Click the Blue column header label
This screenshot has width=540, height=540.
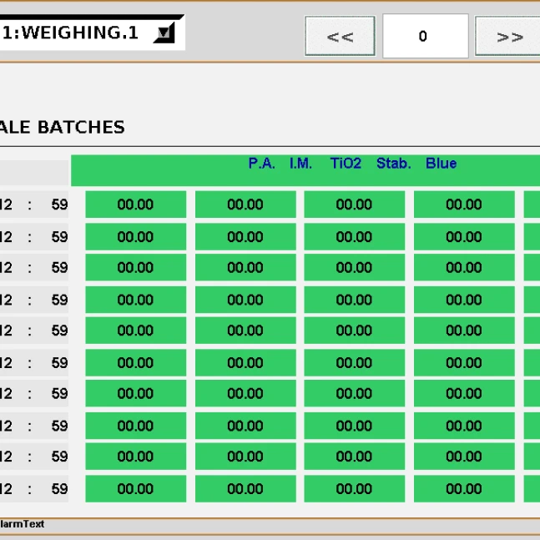(442, 164)
